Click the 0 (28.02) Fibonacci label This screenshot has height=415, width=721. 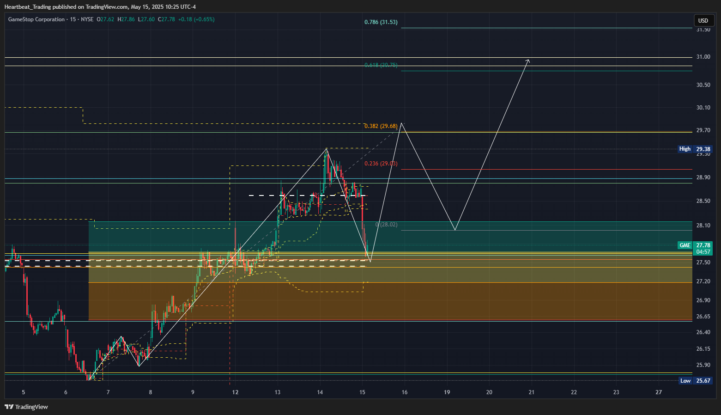tap(386, 225)
